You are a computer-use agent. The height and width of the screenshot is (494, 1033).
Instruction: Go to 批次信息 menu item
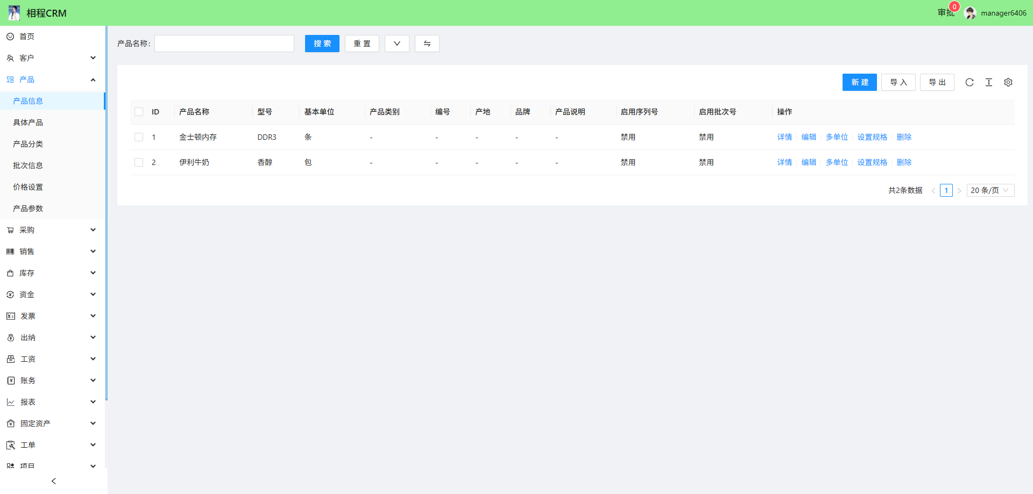(28, 166)
